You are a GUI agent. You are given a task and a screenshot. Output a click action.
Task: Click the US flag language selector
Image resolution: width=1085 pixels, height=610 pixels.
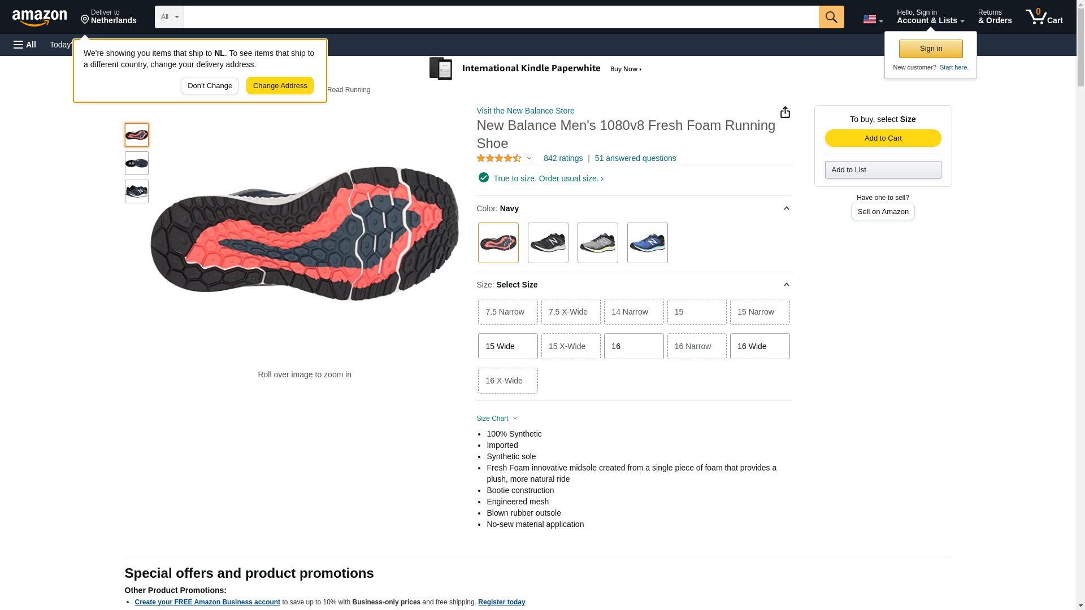point(873,19)
